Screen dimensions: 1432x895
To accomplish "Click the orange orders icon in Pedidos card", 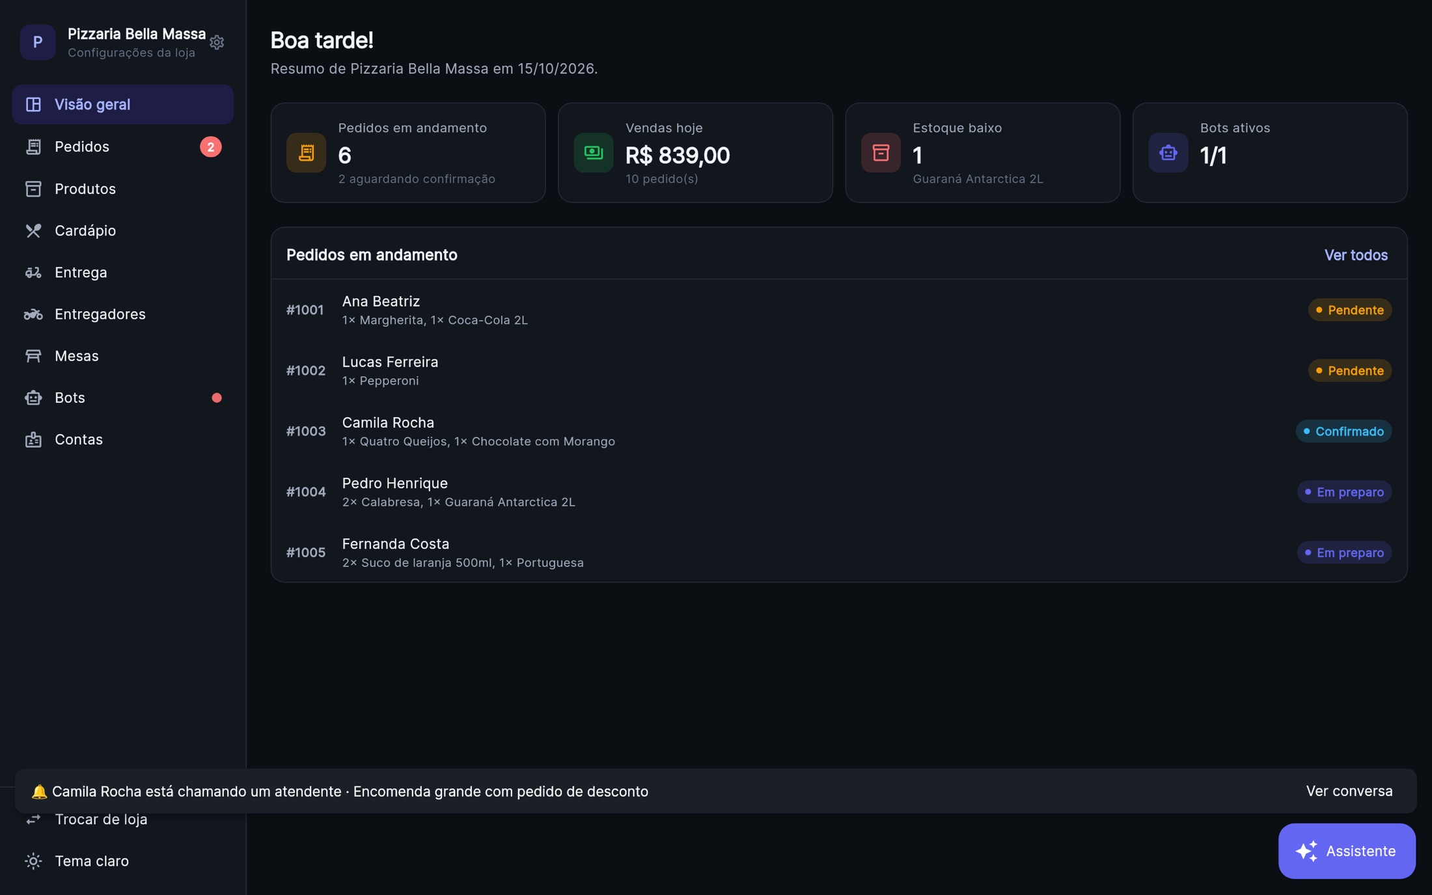I will [306, 153].
